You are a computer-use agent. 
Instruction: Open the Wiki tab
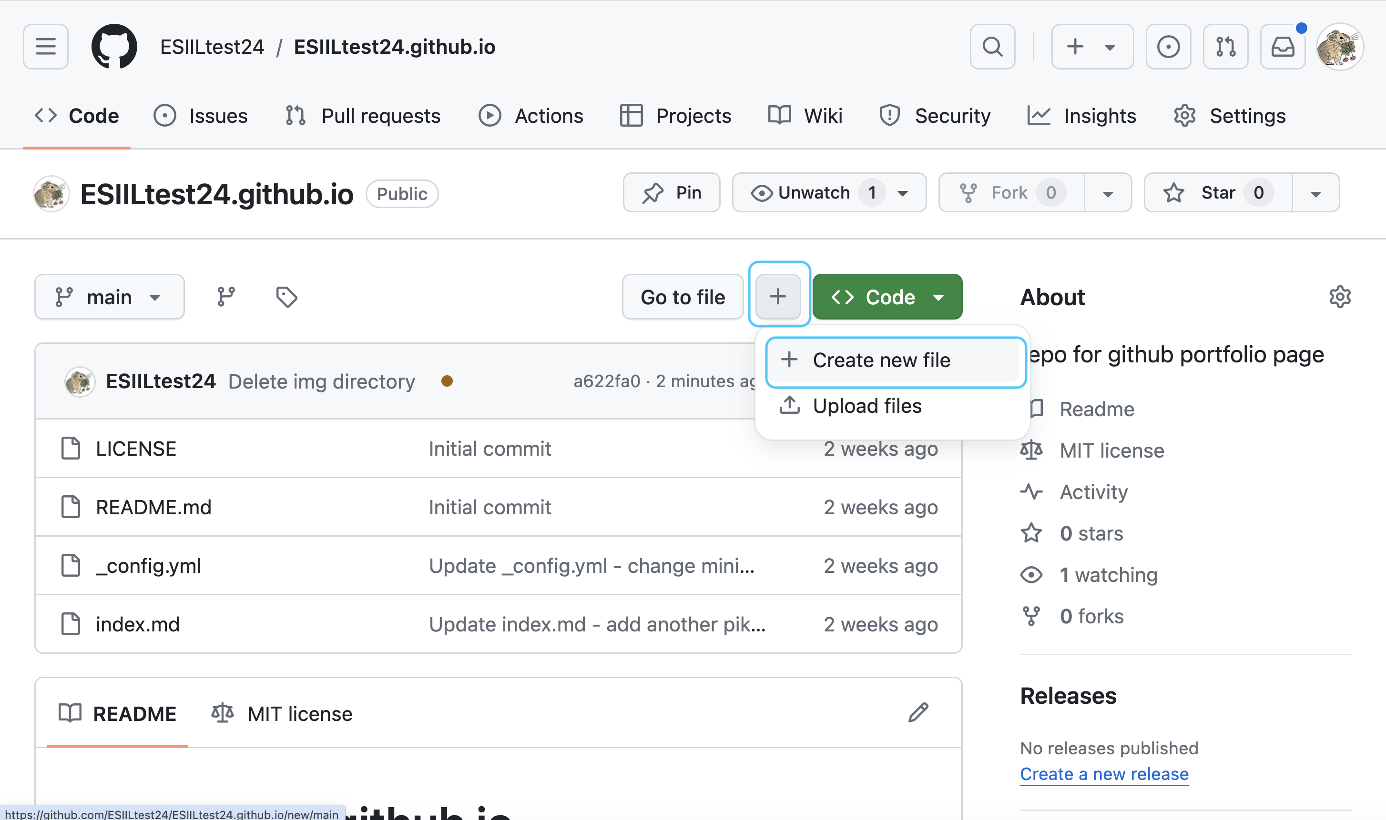pos(805,116)
